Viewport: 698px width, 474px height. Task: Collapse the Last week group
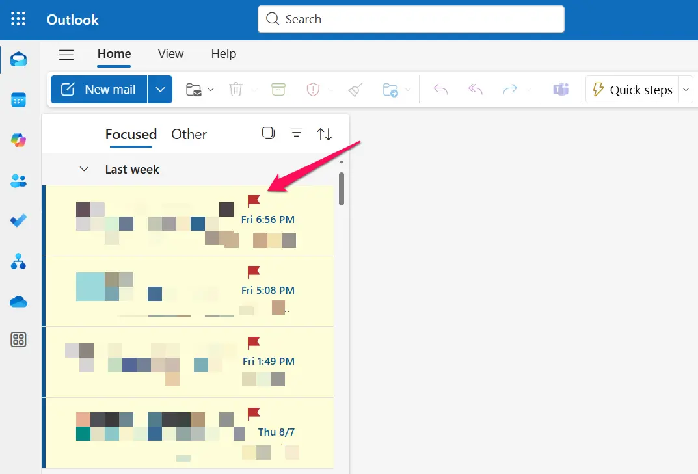(84, 169)
